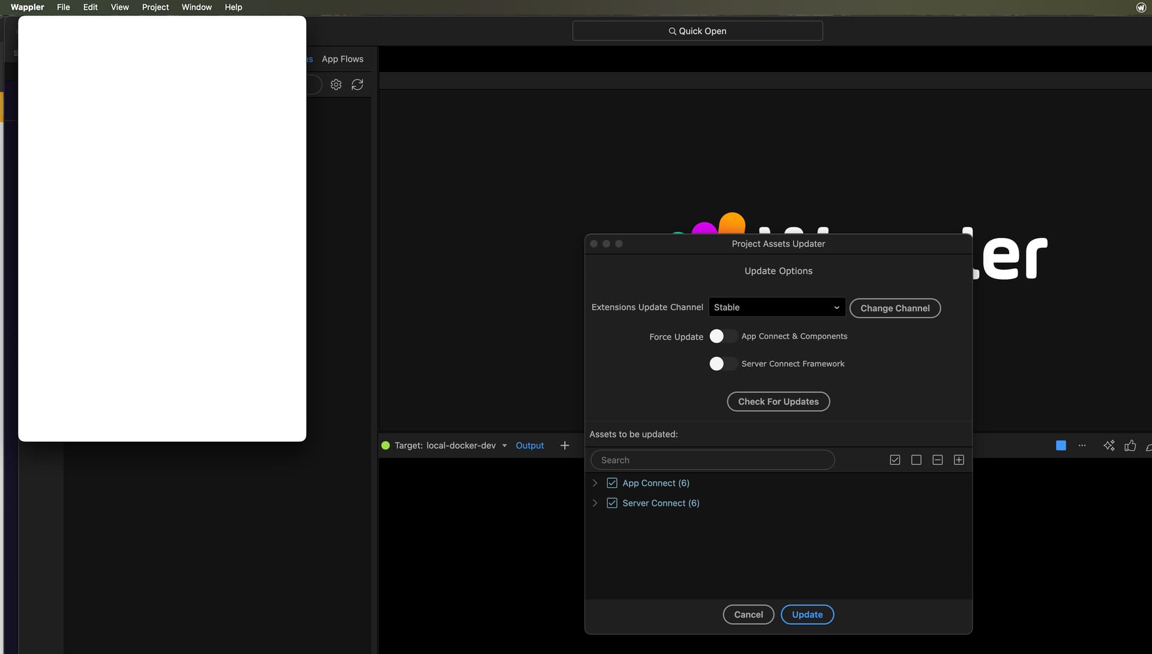Toggle Force Update for Server Connect Framework
Viewport: 1152px width, 654px height.
click(723, 364)
